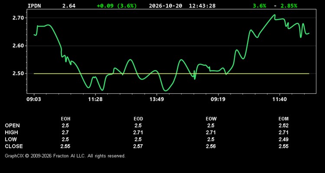The image size is (325, 173).
Task: Click the yellow 2.50 reference line
Action: coord(172,74)
